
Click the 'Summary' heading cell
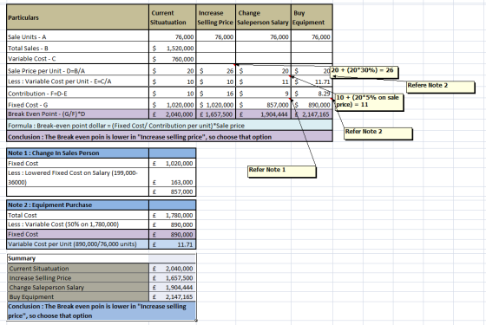point(77,258)
